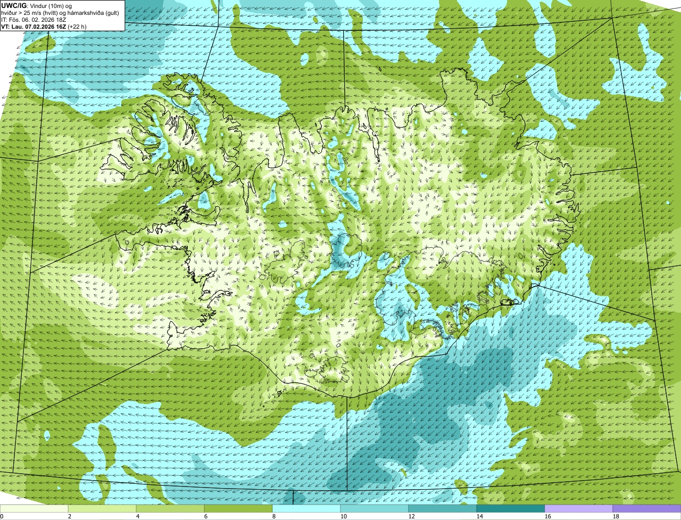Screen dimensions: 681x520
Task: Click the 10–12 m/s light teal legend swatch
Action: point(375,509)
